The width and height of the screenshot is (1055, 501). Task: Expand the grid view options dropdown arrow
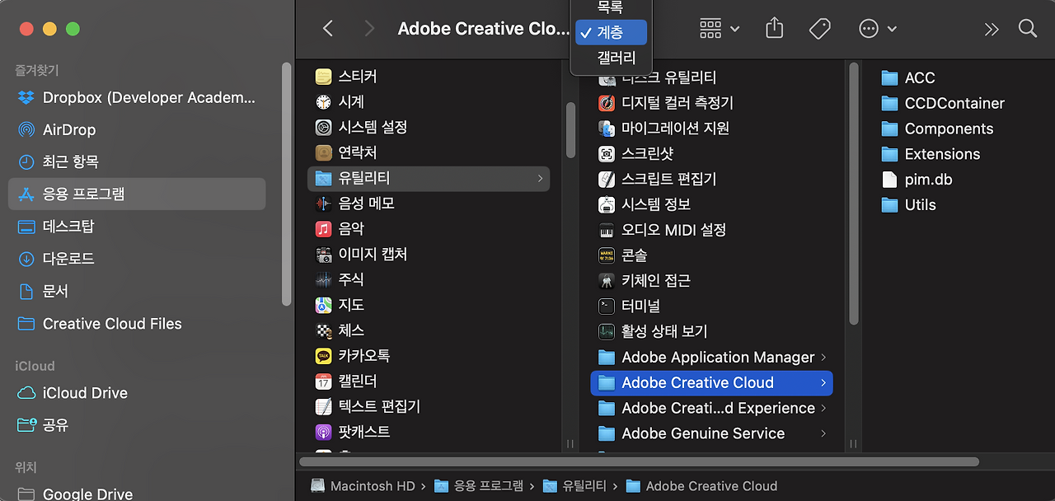(736, 28)
